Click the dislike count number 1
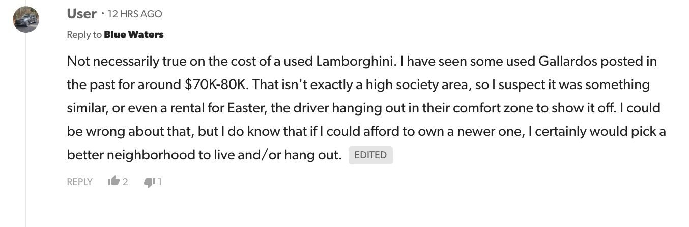689x227 pixels. click(160, 182)
